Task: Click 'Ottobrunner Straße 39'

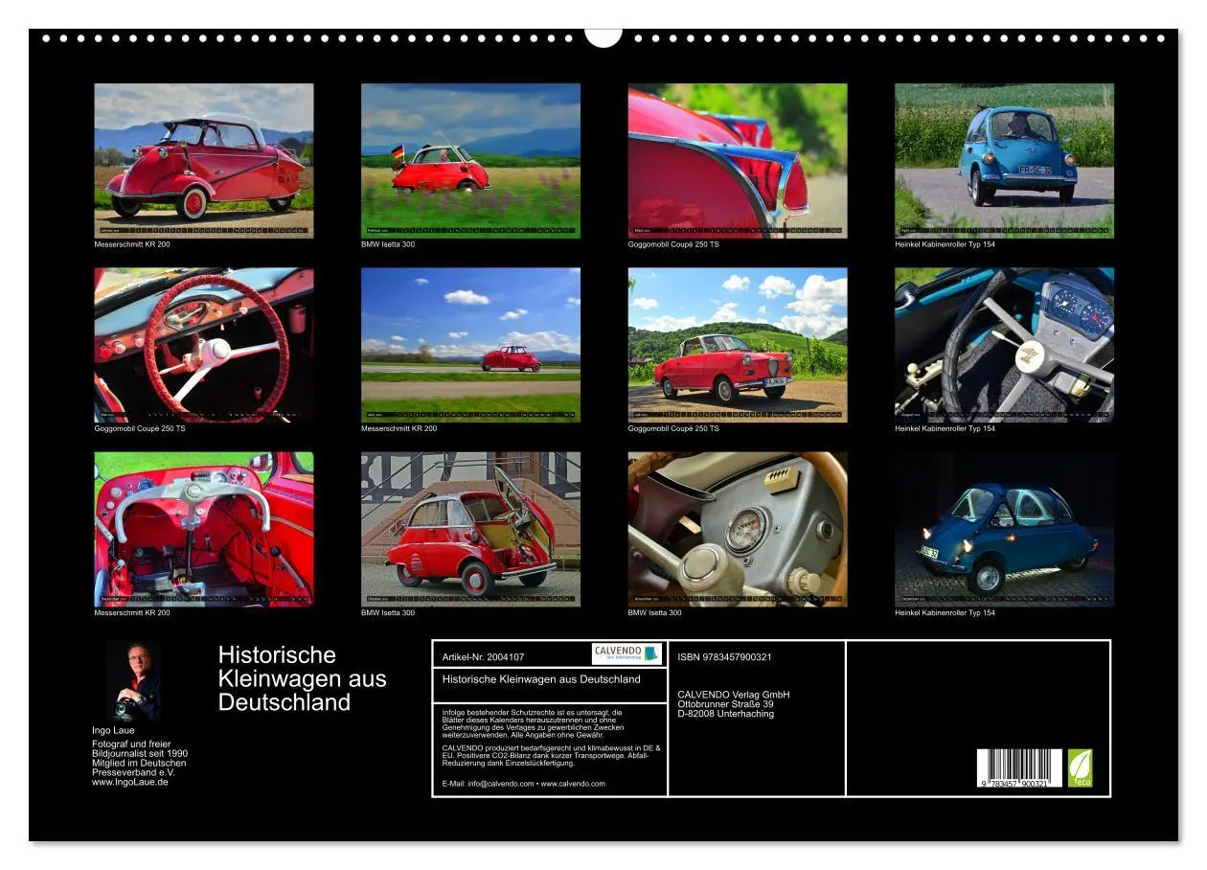Action: [x=725, y=704]
